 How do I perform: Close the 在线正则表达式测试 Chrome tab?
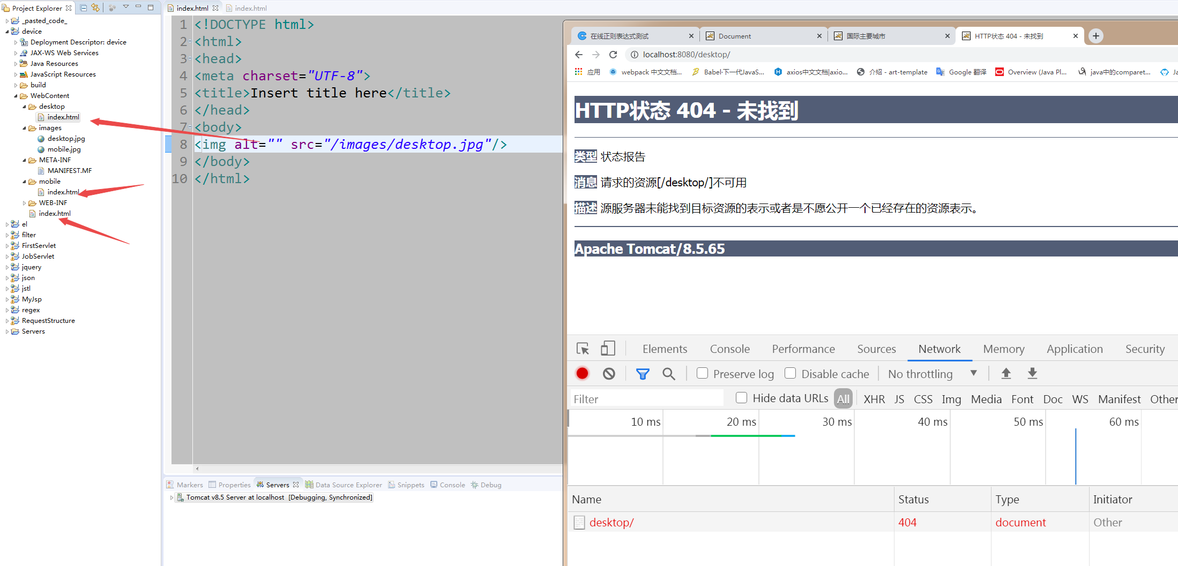coord(691,36)
